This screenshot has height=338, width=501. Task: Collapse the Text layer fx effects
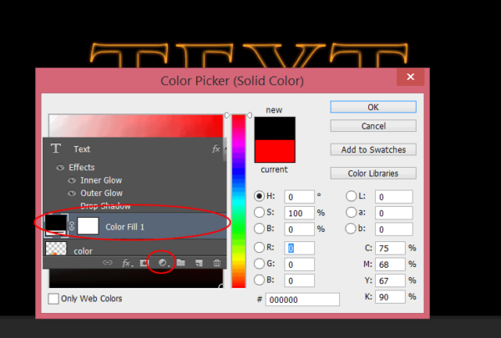point(215,149)
